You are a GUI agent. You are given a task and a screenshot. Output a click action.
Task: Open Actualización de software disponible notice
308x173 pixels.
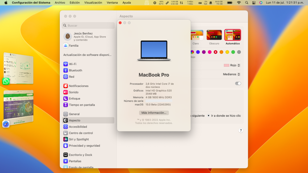(87, 55)
